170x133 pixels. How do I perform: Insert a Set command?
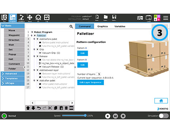click(14, 49)
